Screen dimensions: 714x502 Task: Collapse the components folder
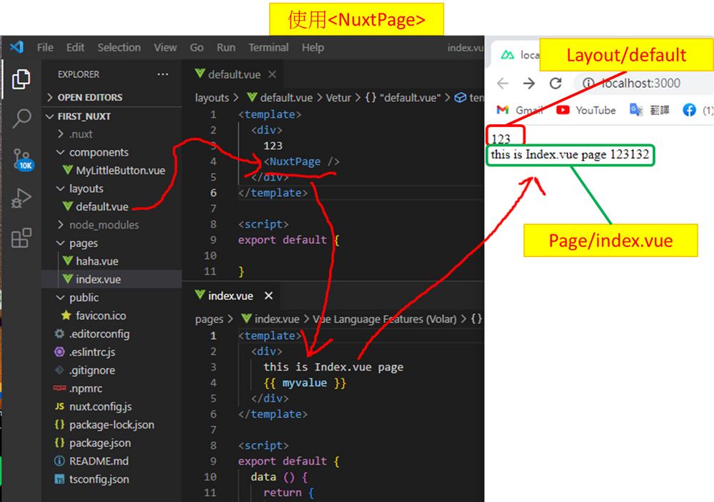tap(99, 152)
